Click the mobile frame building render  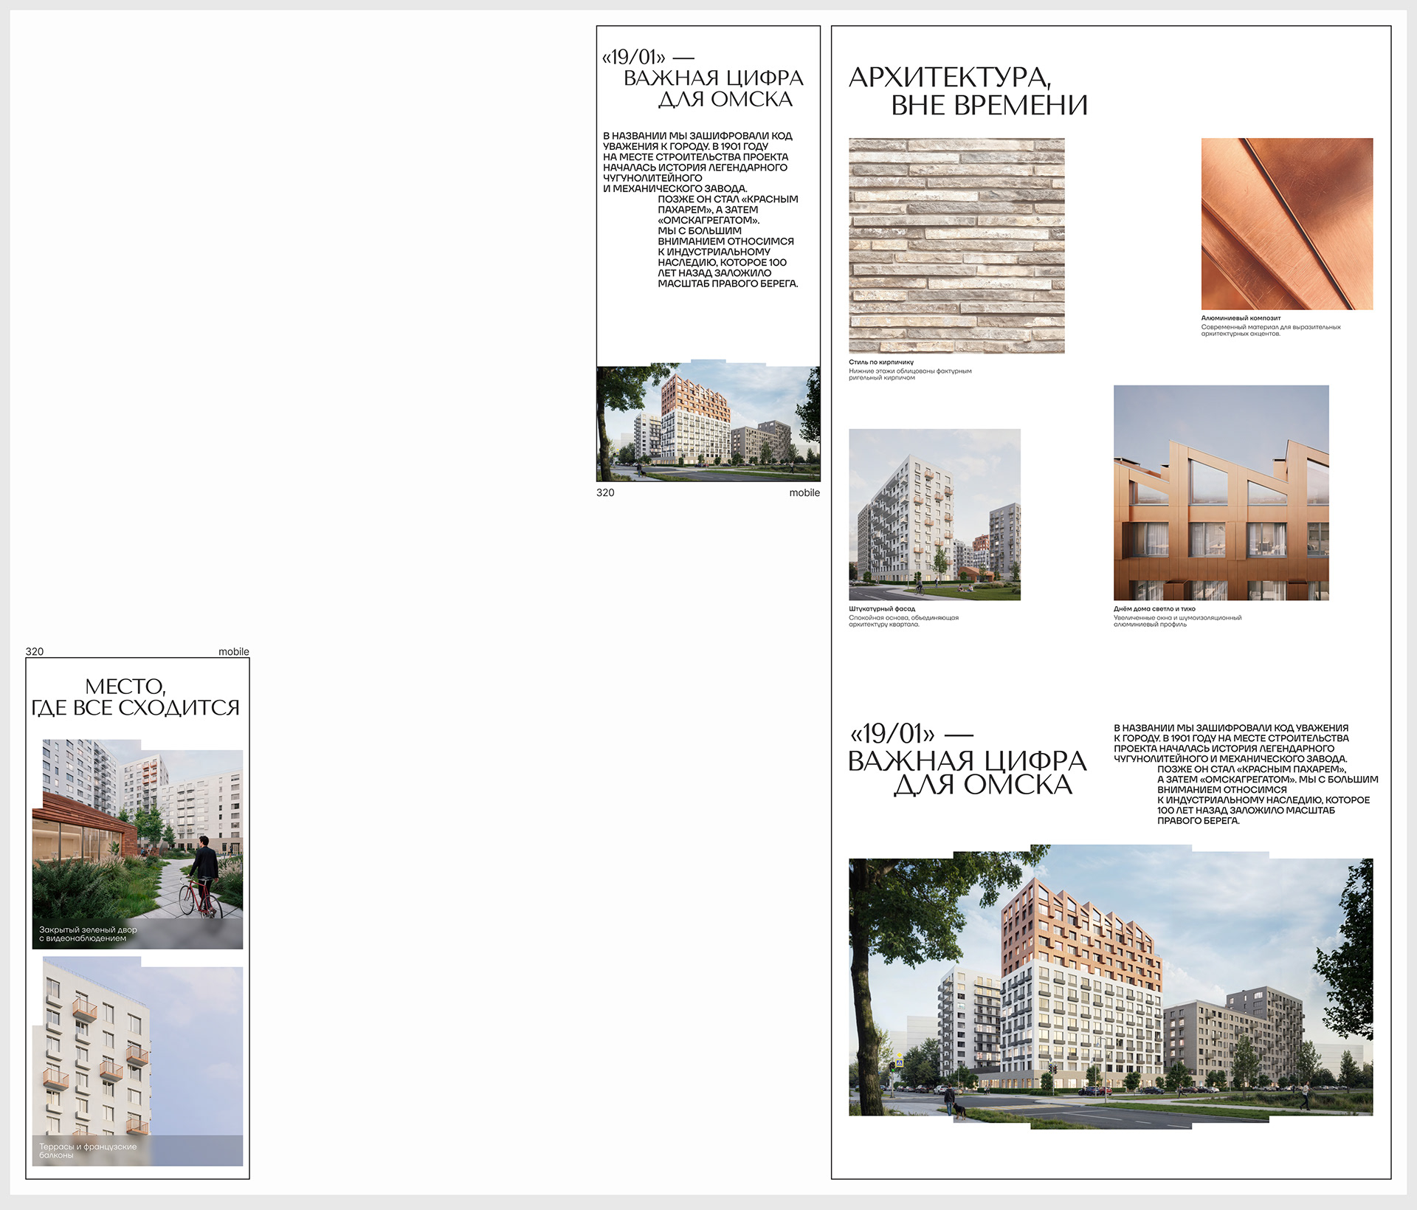[708, 421]
